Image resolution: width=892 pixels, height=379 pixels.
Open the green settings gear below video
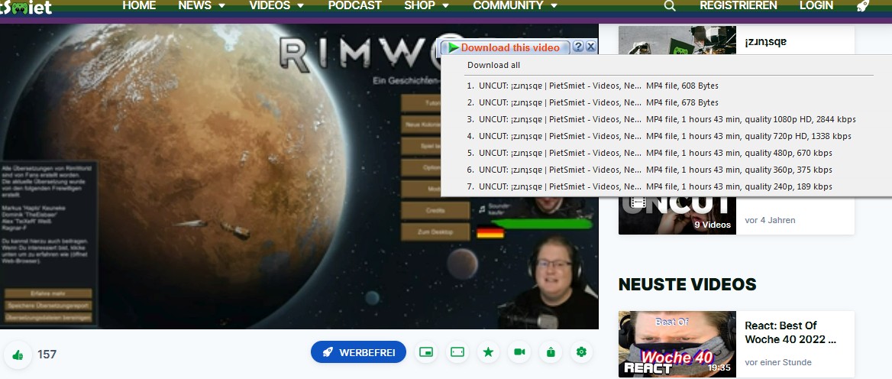point(581,352)
